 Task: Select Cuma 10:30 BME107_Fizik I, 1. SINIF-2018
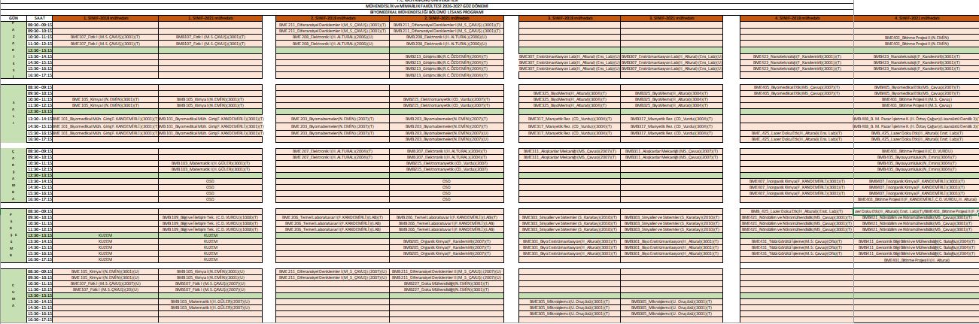pos(105,283)
